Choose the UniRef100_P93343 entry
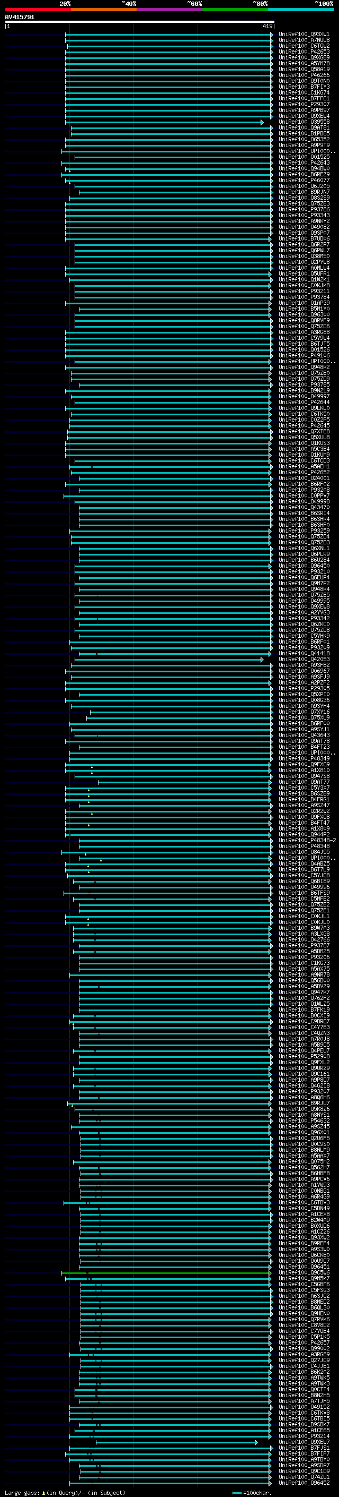 [304, 215]
